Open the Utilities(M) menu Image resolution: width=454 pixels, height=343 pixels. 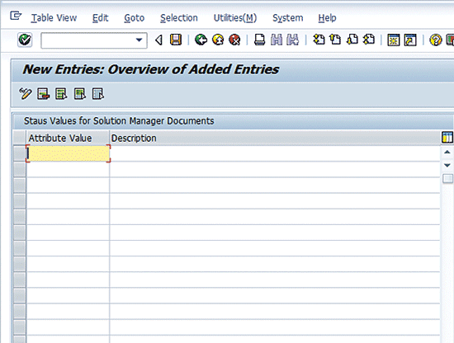pos(235,18)
